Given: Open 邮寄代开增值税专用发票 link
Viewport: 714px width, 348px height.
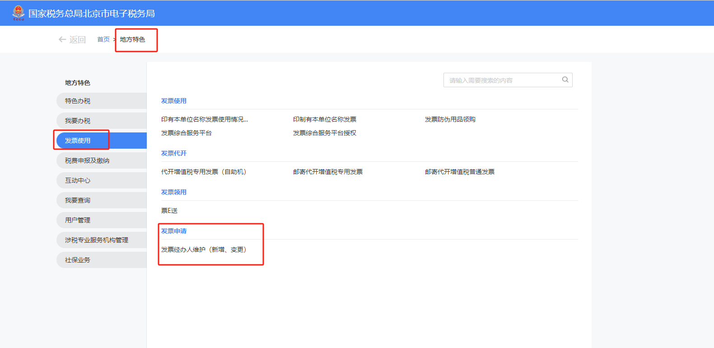Looking at the screenshot, I should 328,172.
